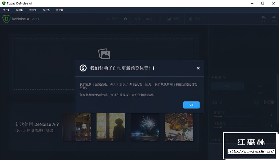
Task: Open the dim interior sample image thumbnail
Action: pos(77,127)
